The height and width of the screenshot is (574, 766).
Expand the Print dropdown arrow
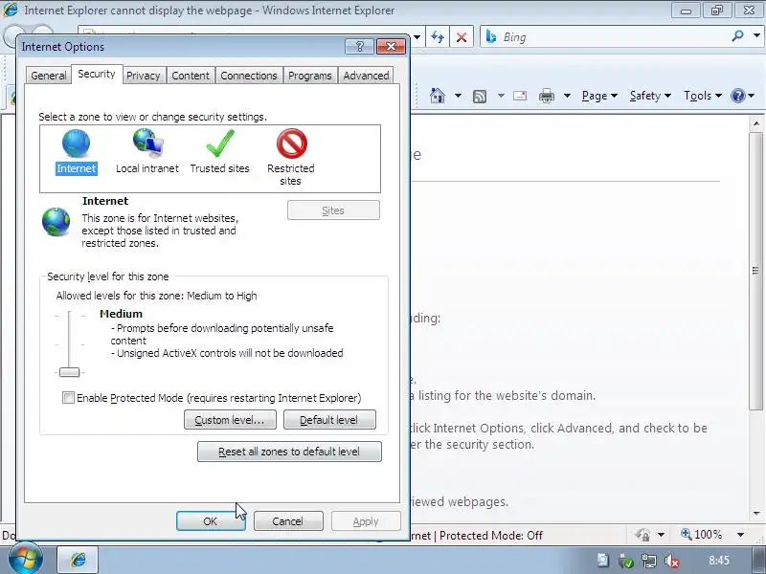click(x=567, y=96)
